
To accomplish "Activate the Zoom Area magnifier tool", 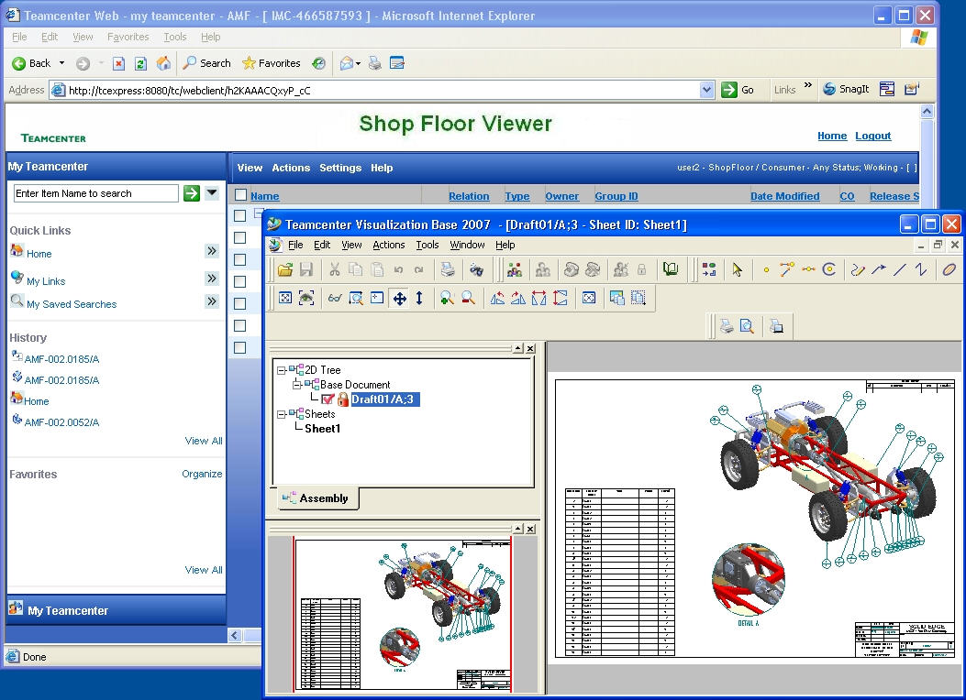I will point(356,299).
